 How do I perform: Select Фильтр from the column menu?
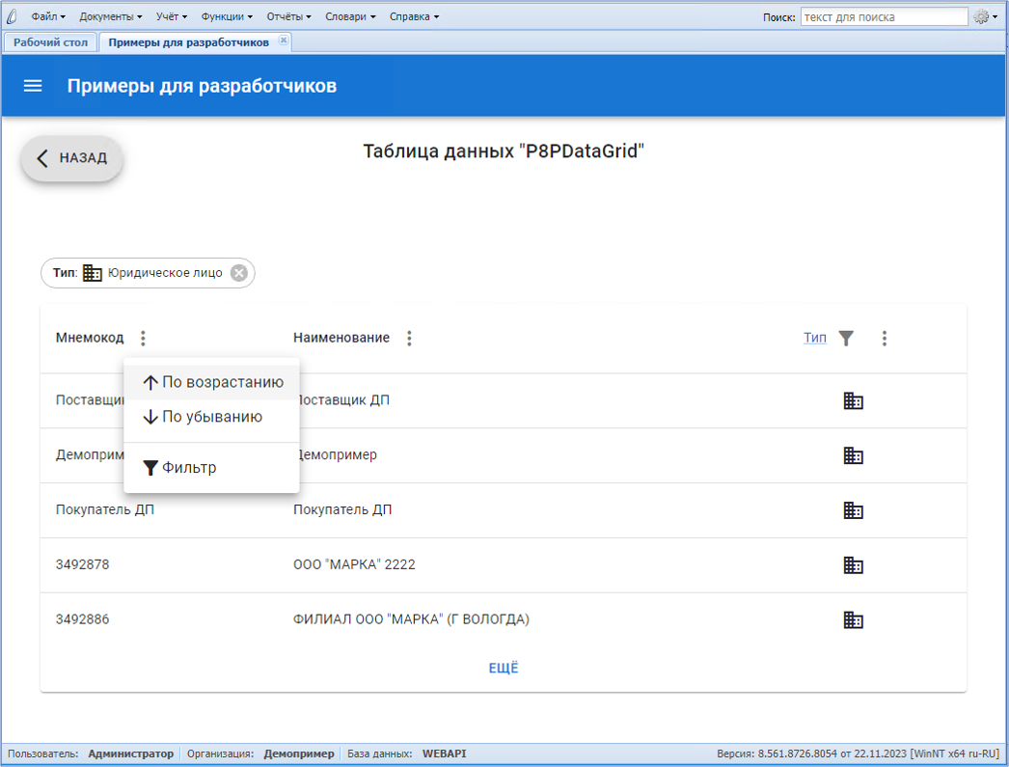(x=180, y=468)
